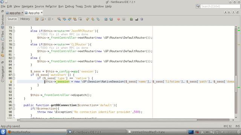Screen dimensions: 241x135
Task: Maximize editor window icon near tabs
Action: (238, 12)
